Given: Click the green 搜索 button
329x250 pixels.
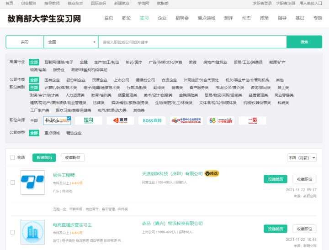Looking at the screenshot, I should 304,42.
